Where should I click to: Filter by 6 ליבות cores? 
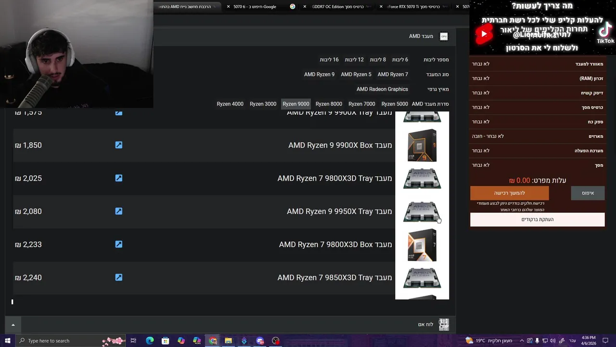click(400, 60)
